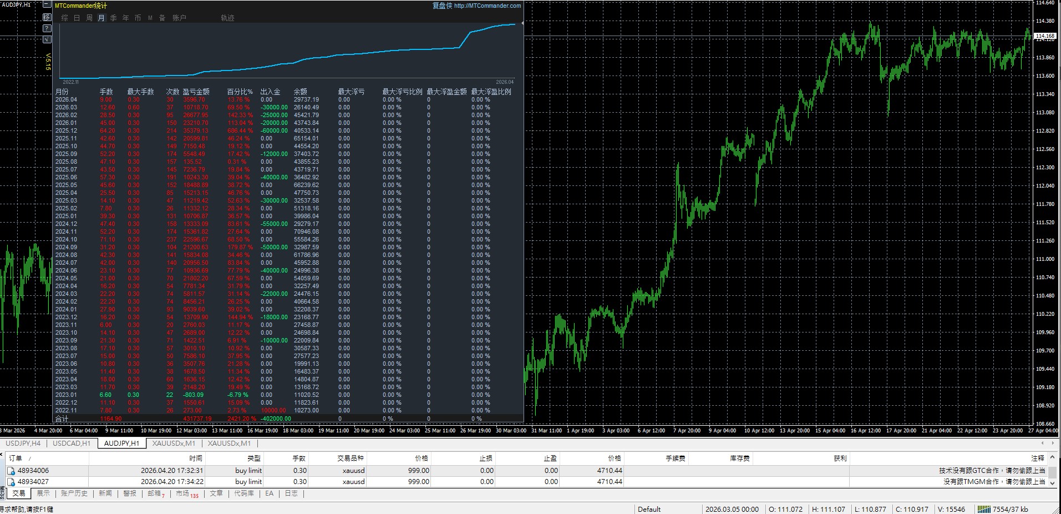The height and width of the screenshot is (514, 1061).
Task: Open the 轨迹 trajectory tab
Action: (227, 18)
